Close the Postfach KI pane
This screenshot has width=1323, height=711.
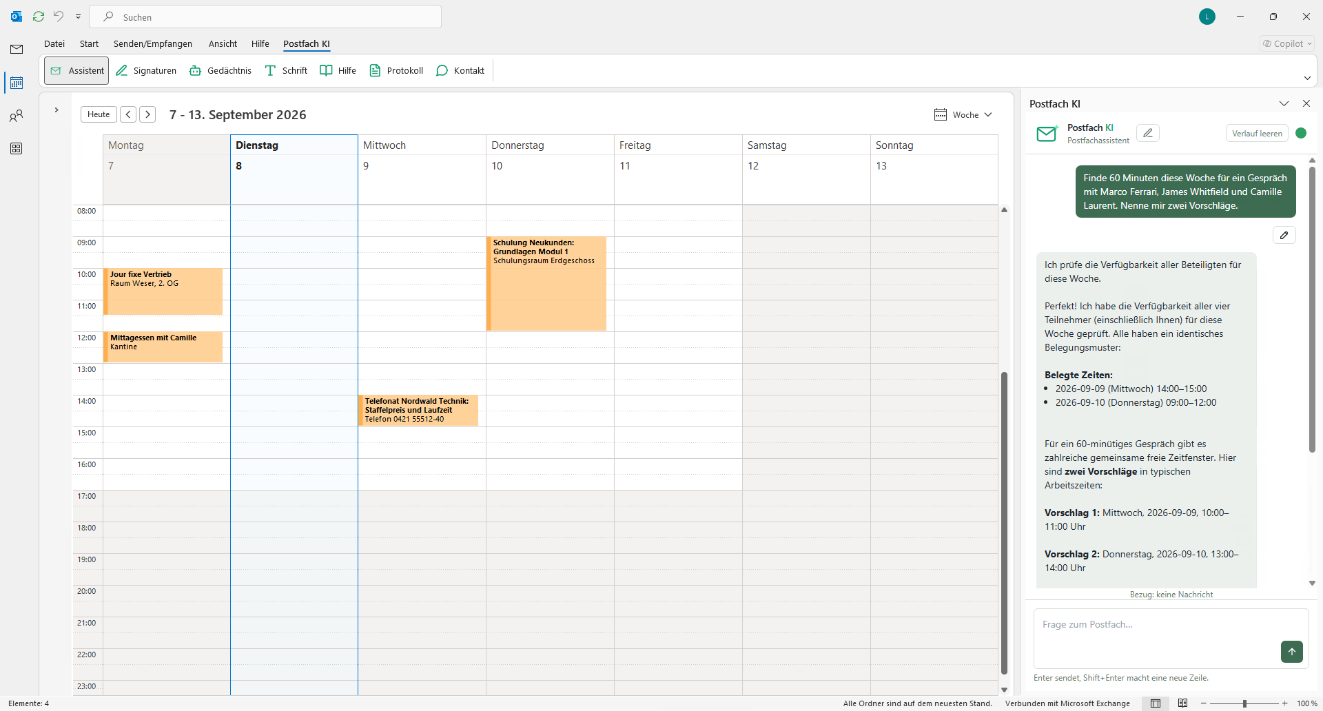coord(1306,103)
